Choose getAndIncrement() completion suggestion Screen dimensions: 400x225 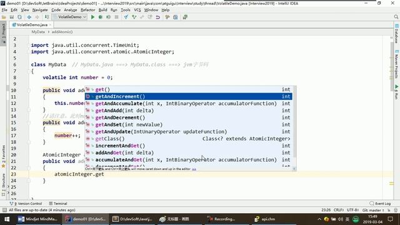[189, 96]
